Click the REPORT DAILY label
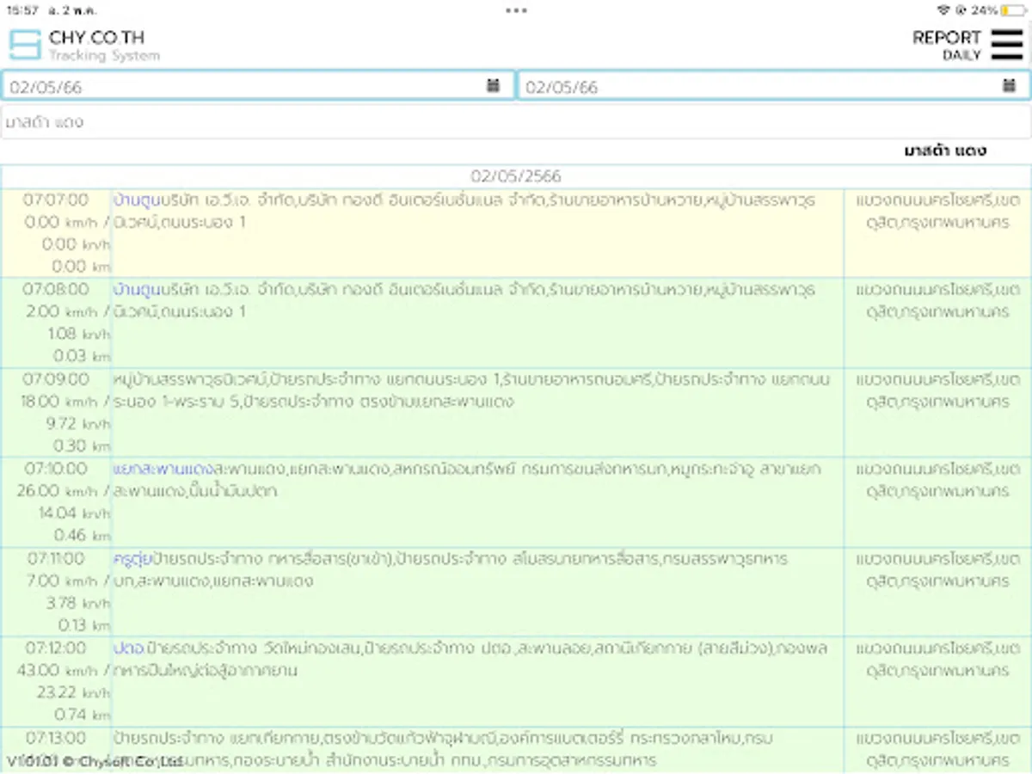Screen dimensions: 1032x774 947,45
